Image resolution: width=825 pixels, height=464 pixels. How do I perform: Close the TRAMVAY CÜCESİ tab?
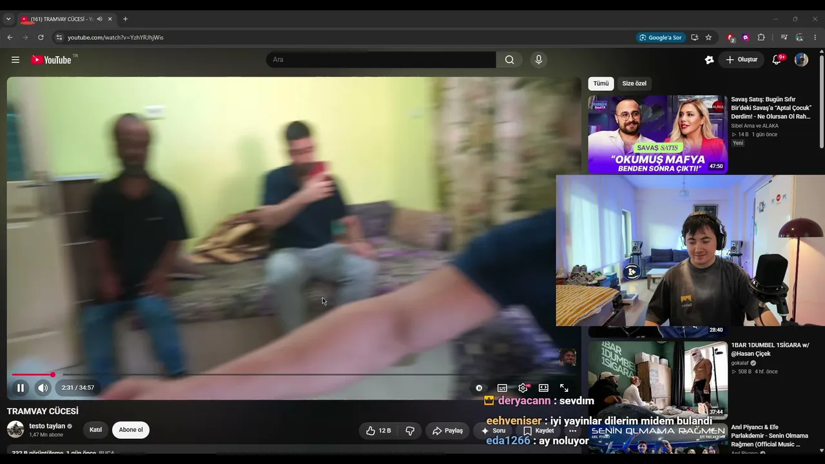click(x=110, y=19)
